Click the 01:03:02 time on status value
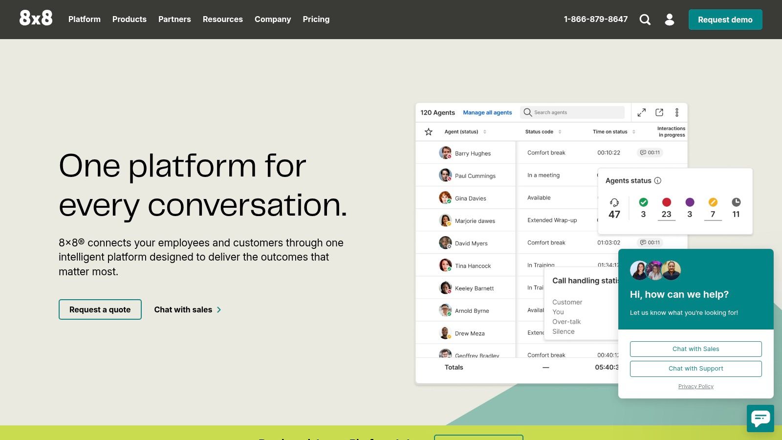The height and width of the screenshot is (440, 782). point(608,242)
